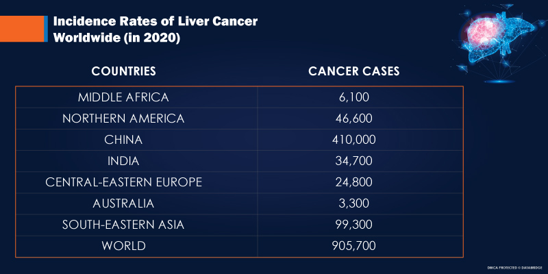The width and height of the screenshot is (548, 274).
Task: Select the INDIA row label
Action: click(123, 161)
